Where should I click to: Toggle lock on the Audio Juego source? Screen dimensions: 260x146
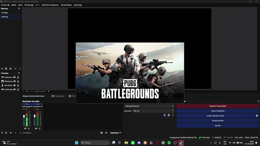(x=18, y=89)
